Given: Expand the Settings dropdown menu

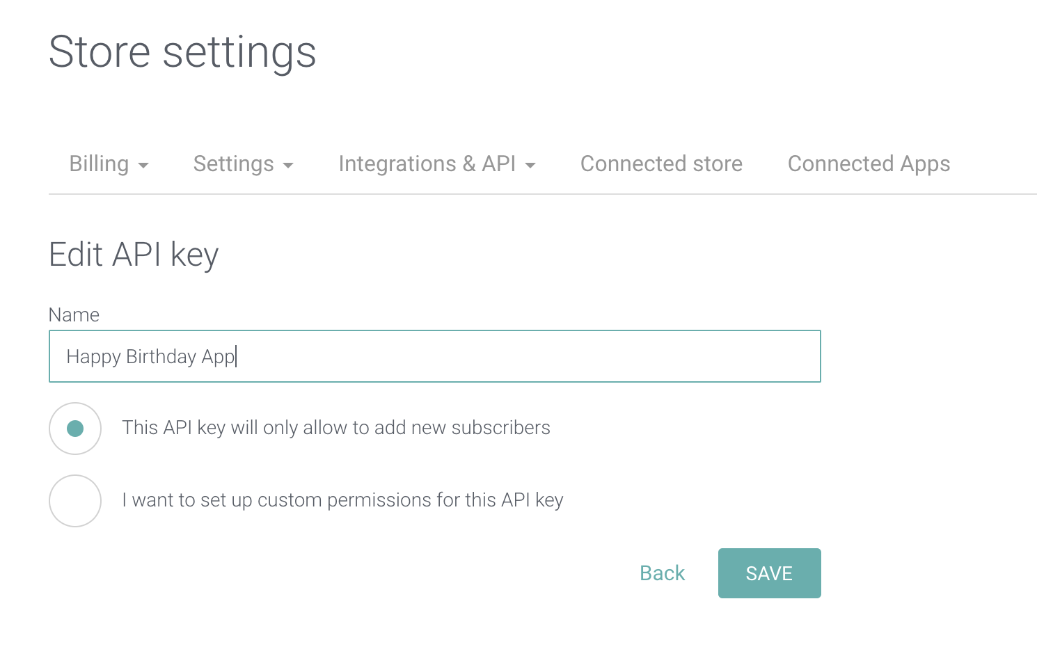Looking at the screenshot, I should pyautogui.click(x=234, y=163).
